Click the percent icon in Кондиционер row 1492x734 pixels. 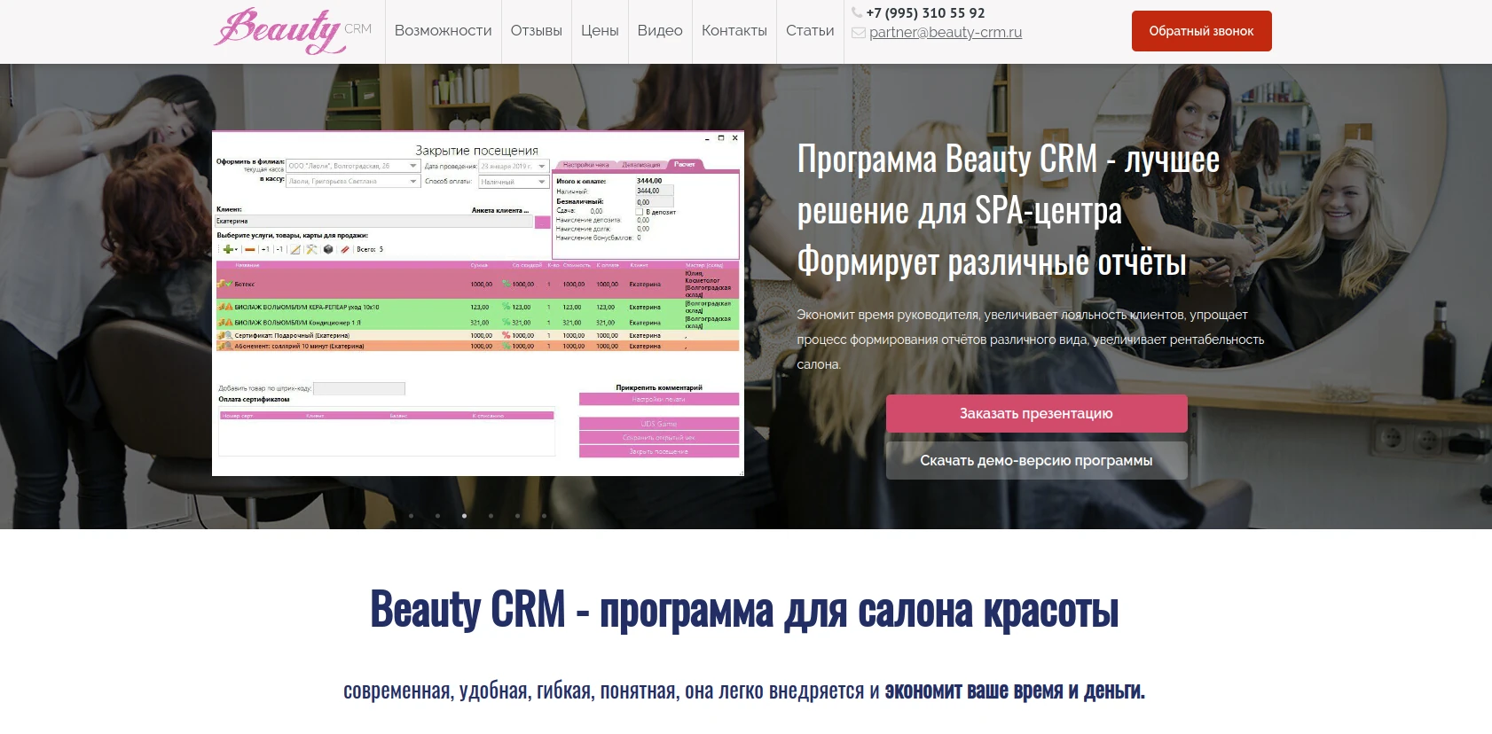click(506, 322)
